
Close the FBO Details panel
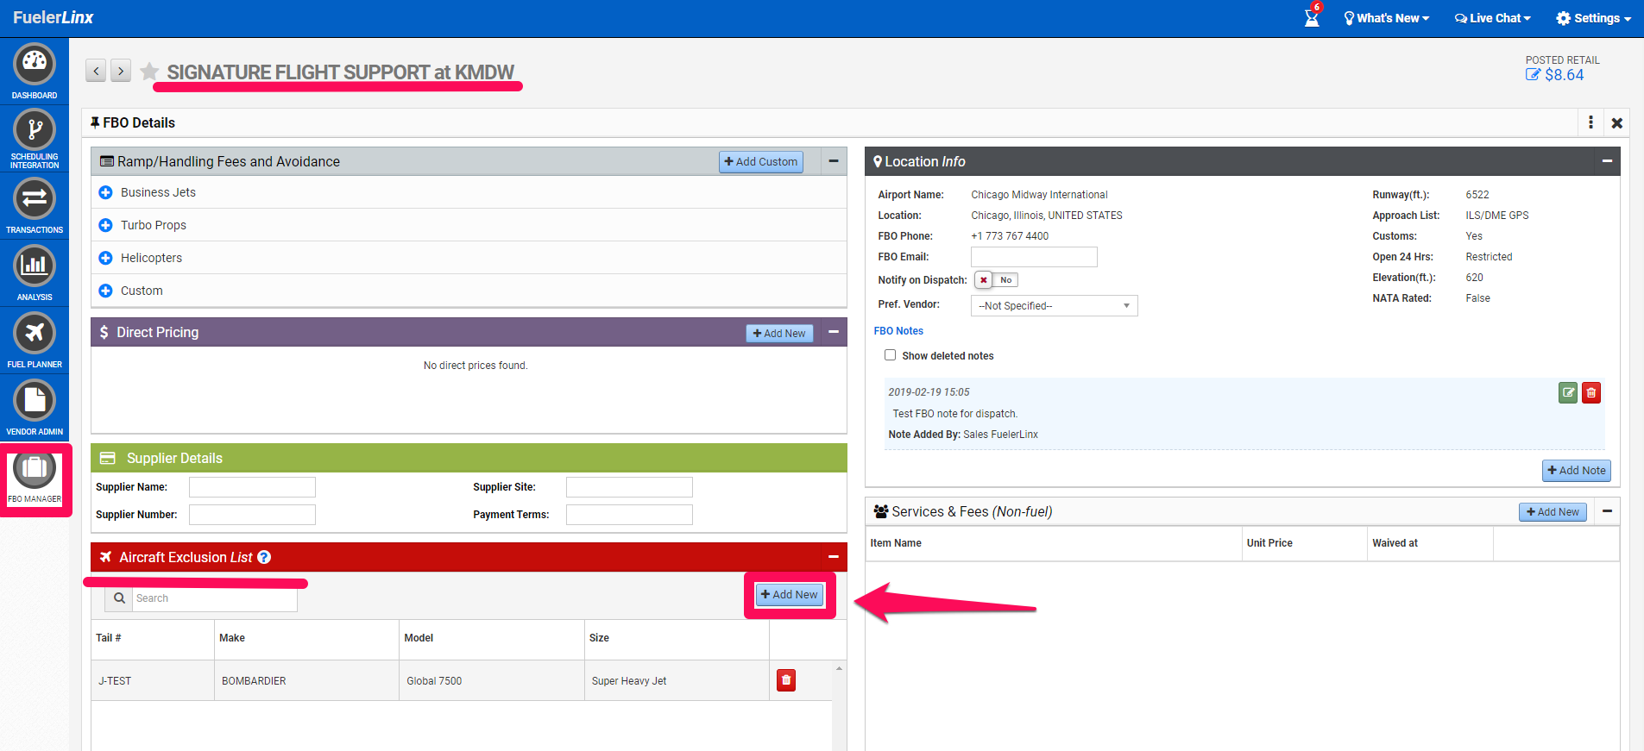click(1617, 123)
